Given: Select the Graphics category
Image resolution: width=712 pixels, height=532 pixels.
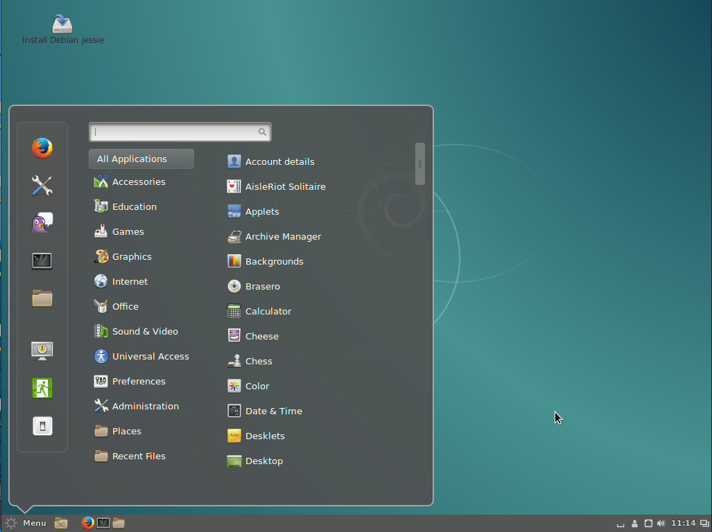Looking at the screenshot, I should [x=132, y=256].
